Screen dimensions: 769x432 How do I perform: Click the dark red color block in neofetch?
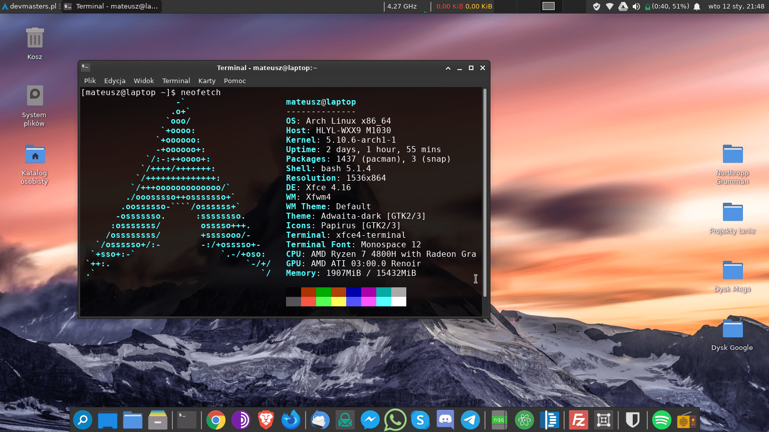[309, 292]
